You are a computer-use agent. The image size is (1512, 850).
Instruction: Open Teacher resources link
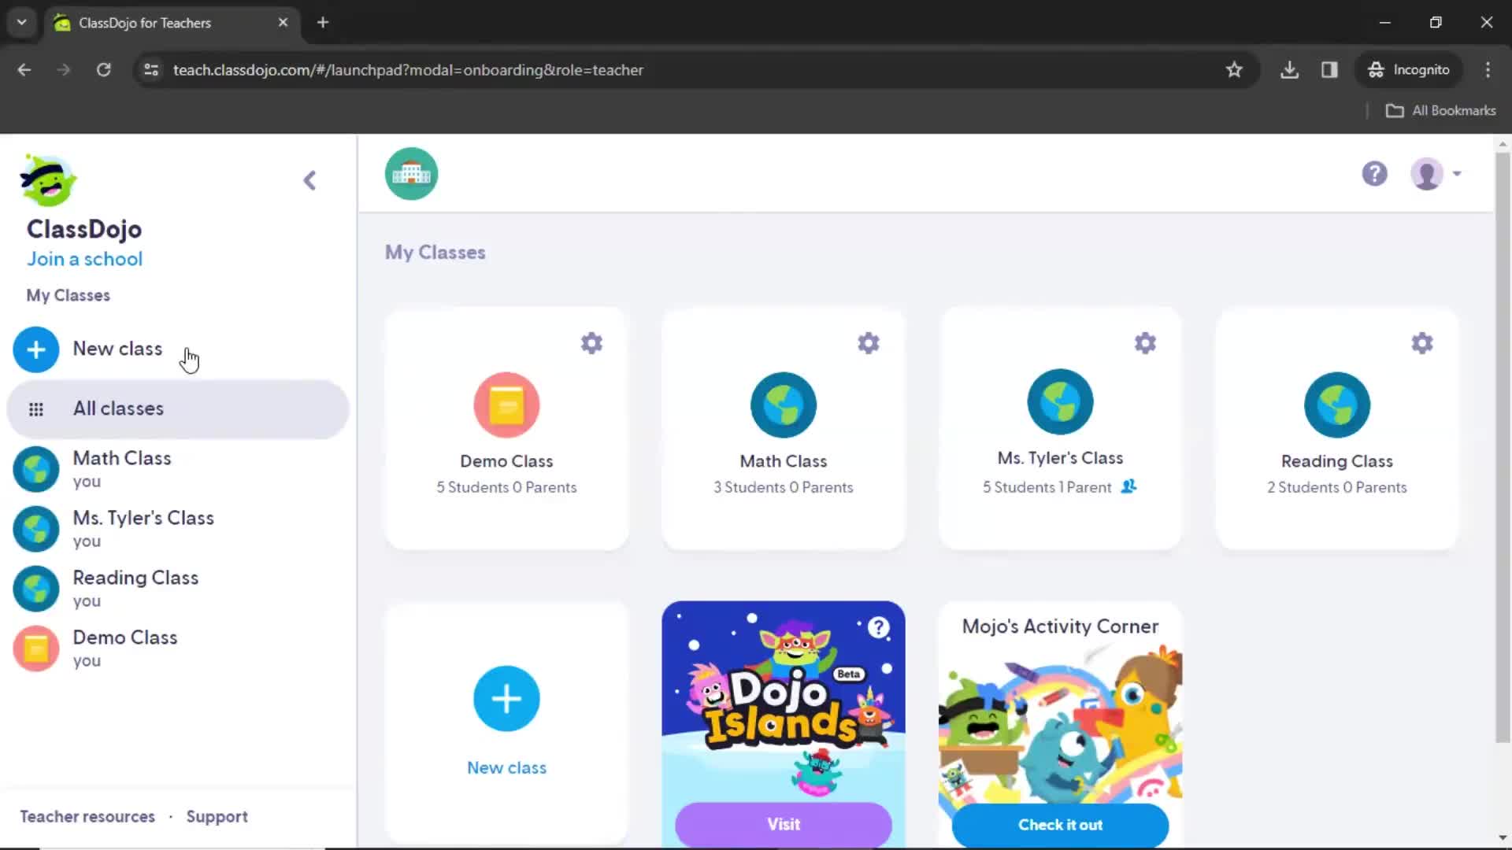coord(87,815)
